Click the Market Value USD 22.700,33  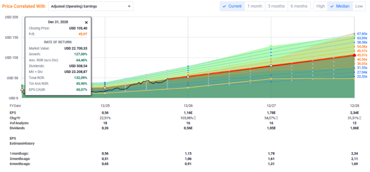coord(76,48)
